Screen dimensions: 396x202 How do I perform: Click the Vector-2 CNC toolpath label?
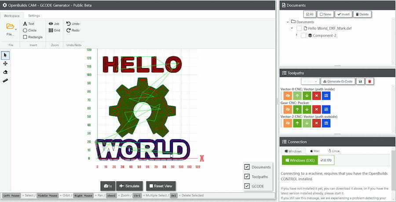point(309,116)
